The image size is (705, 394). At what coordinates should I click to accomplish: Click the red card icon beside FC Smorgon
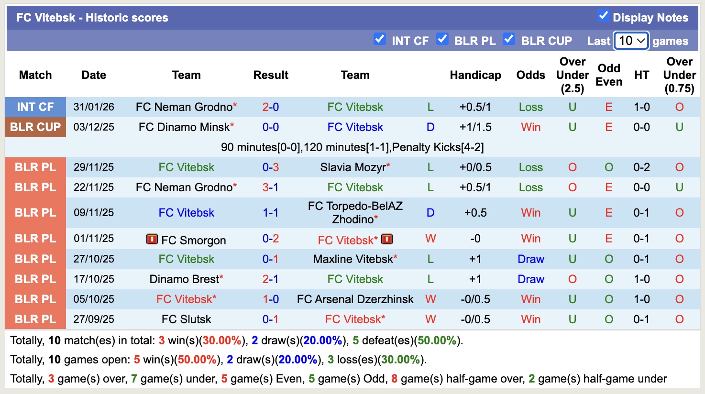[x=152, y=239]
